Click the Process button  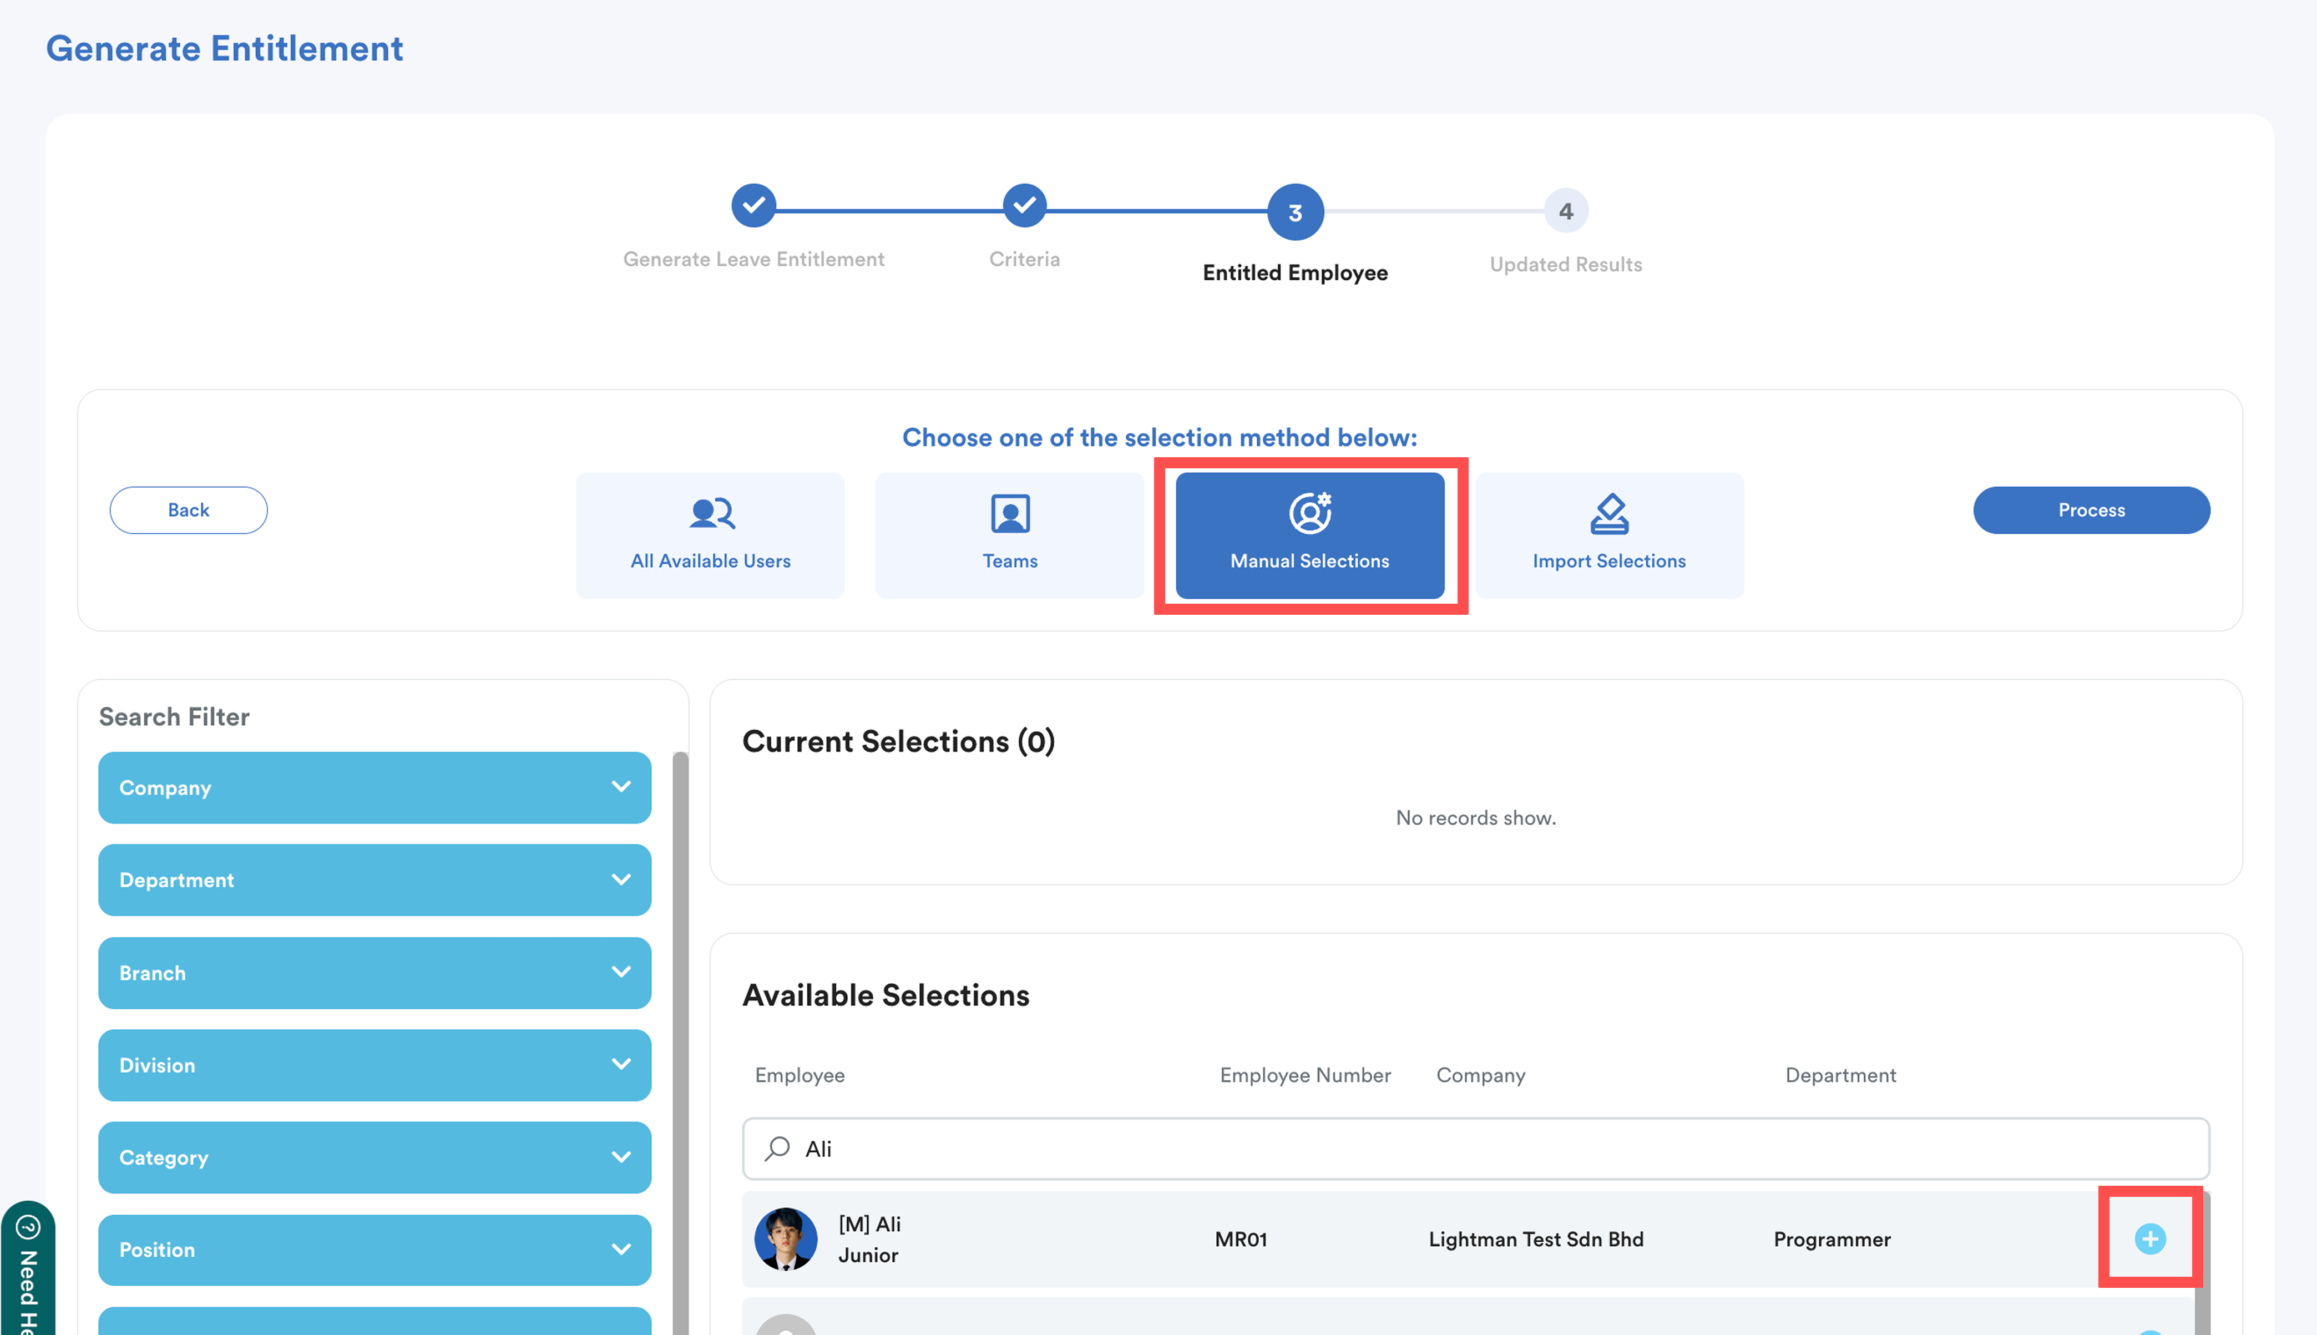point(2091,510)
